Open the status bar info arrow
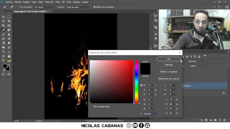The width and height of the screenshot is (230, 129). (x=59, y=121)
